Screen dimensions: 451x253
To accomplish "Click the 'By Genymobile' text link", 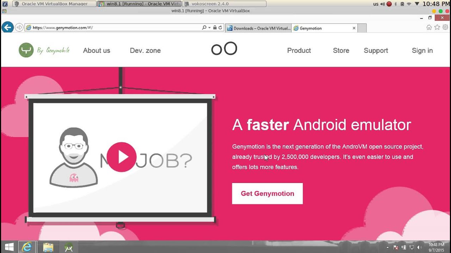I will 53,50.
